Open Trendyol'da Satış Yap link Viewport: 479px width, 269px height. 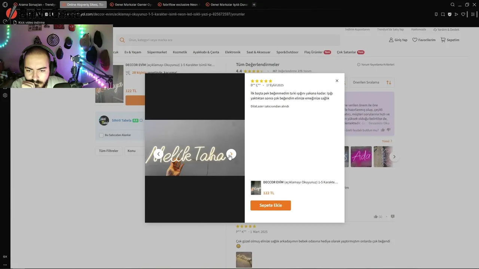point(390,30)
